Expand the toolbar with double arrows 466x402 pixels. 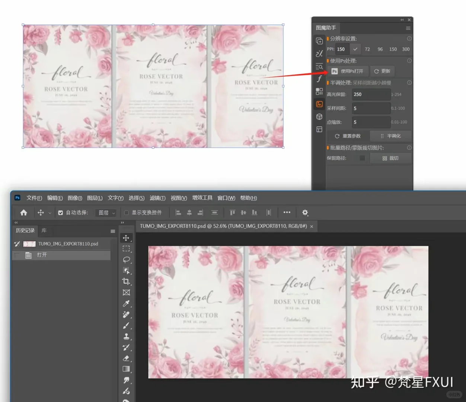(x=122, y=223)
